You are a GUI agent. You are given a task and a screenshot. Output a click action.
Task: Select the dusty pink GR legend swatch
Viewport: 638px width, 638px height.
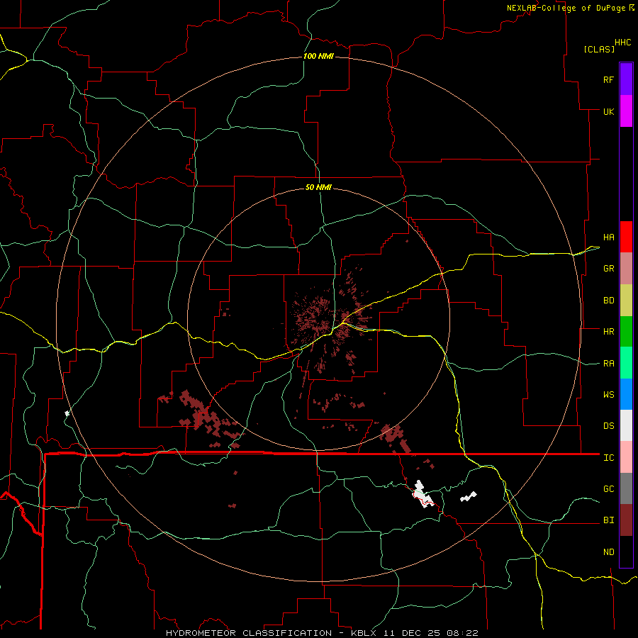click(626, 268)
